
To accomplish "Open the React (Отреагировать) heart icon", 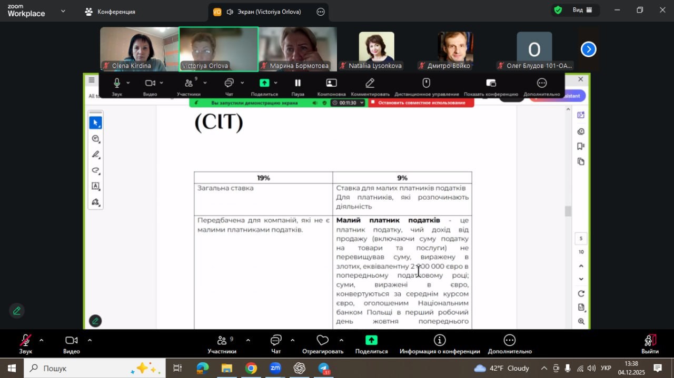I will point(322,341).
